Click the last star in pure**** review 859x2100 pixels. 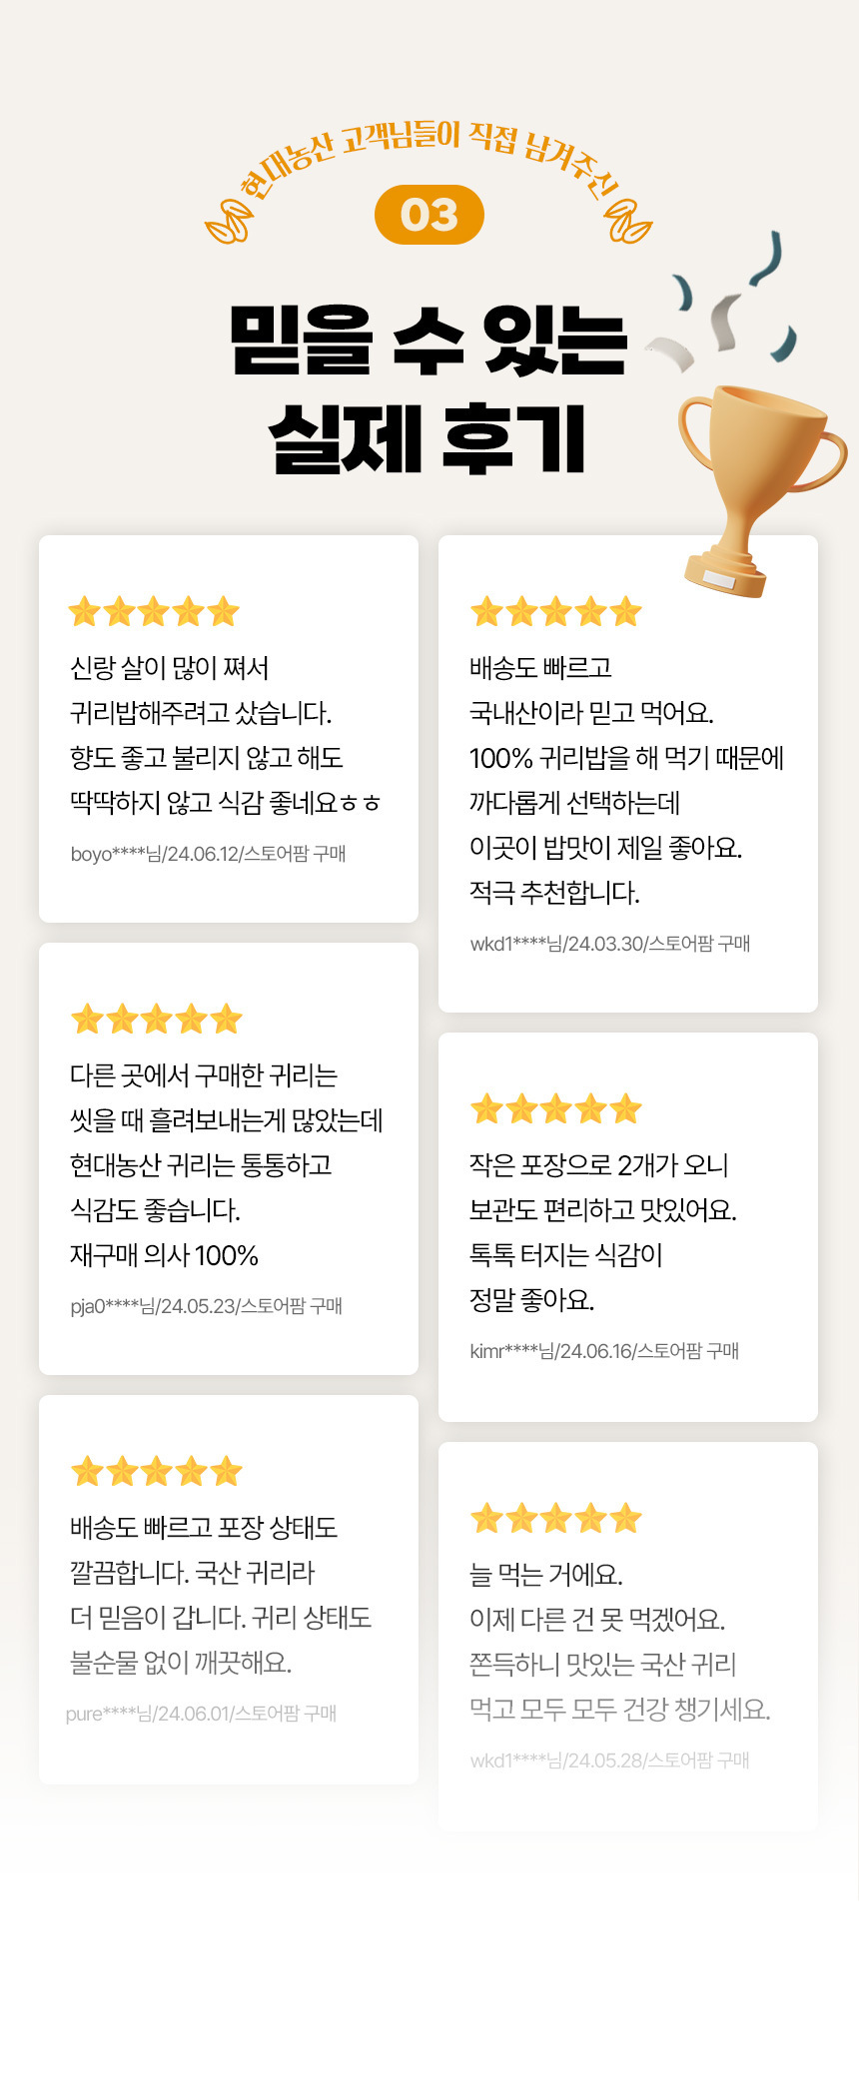coord(227,1471)
